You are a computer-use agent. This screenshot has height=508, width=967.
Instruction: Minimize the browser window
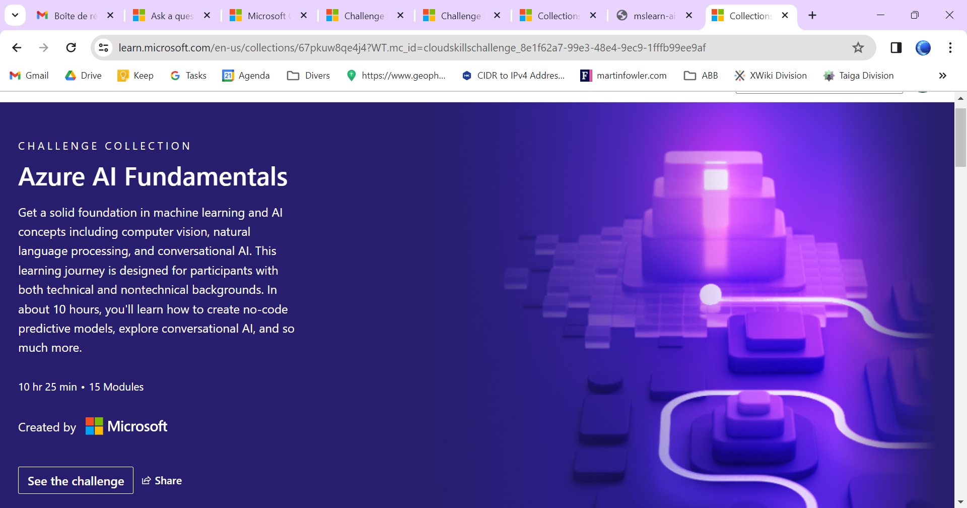point(880,15)
